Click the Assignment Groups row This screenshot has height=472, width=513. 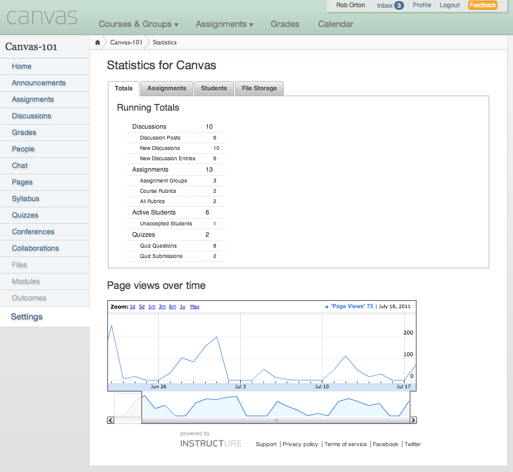(176, 180)
